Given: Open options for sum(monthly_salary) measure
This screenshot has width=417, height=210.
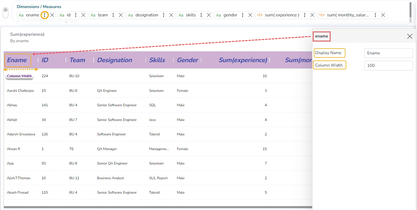Looking at the screenshot, I should 375,15.
